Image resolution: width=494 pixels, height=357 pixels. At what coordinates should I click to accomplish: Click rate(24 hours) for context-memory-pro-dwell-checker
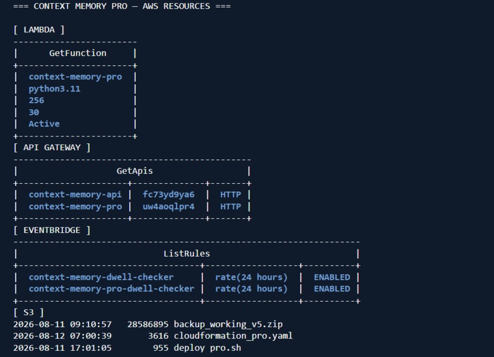(x=251, y=288)
